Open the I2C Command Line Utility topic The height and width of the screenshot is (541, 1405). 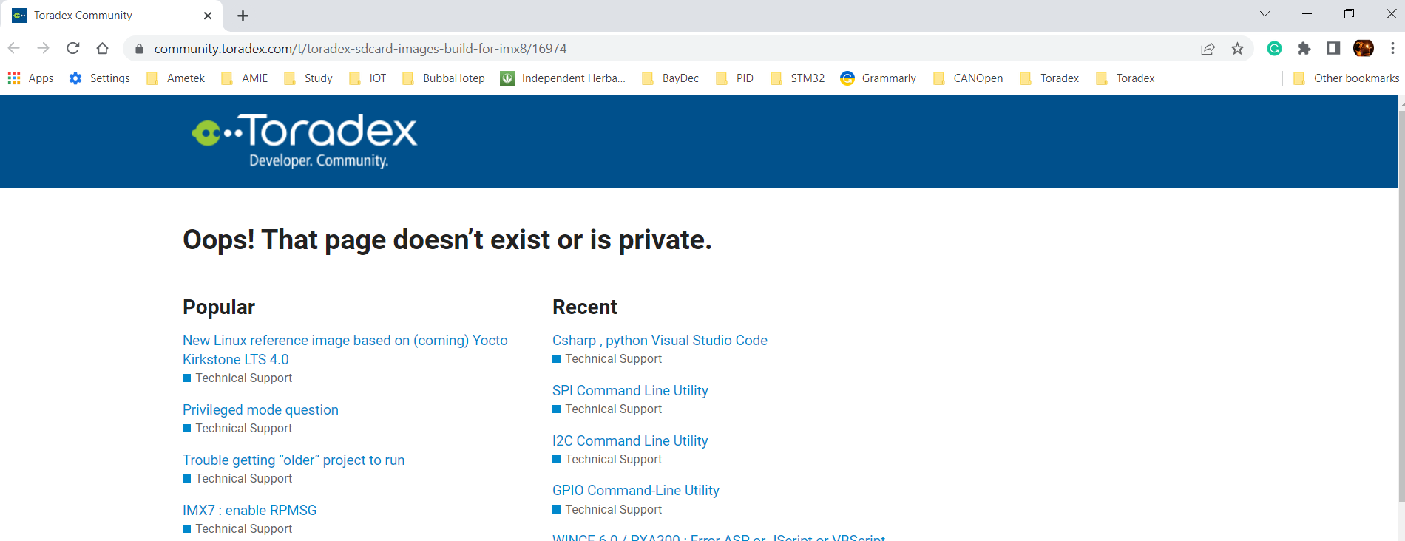[x=630, y=440]
